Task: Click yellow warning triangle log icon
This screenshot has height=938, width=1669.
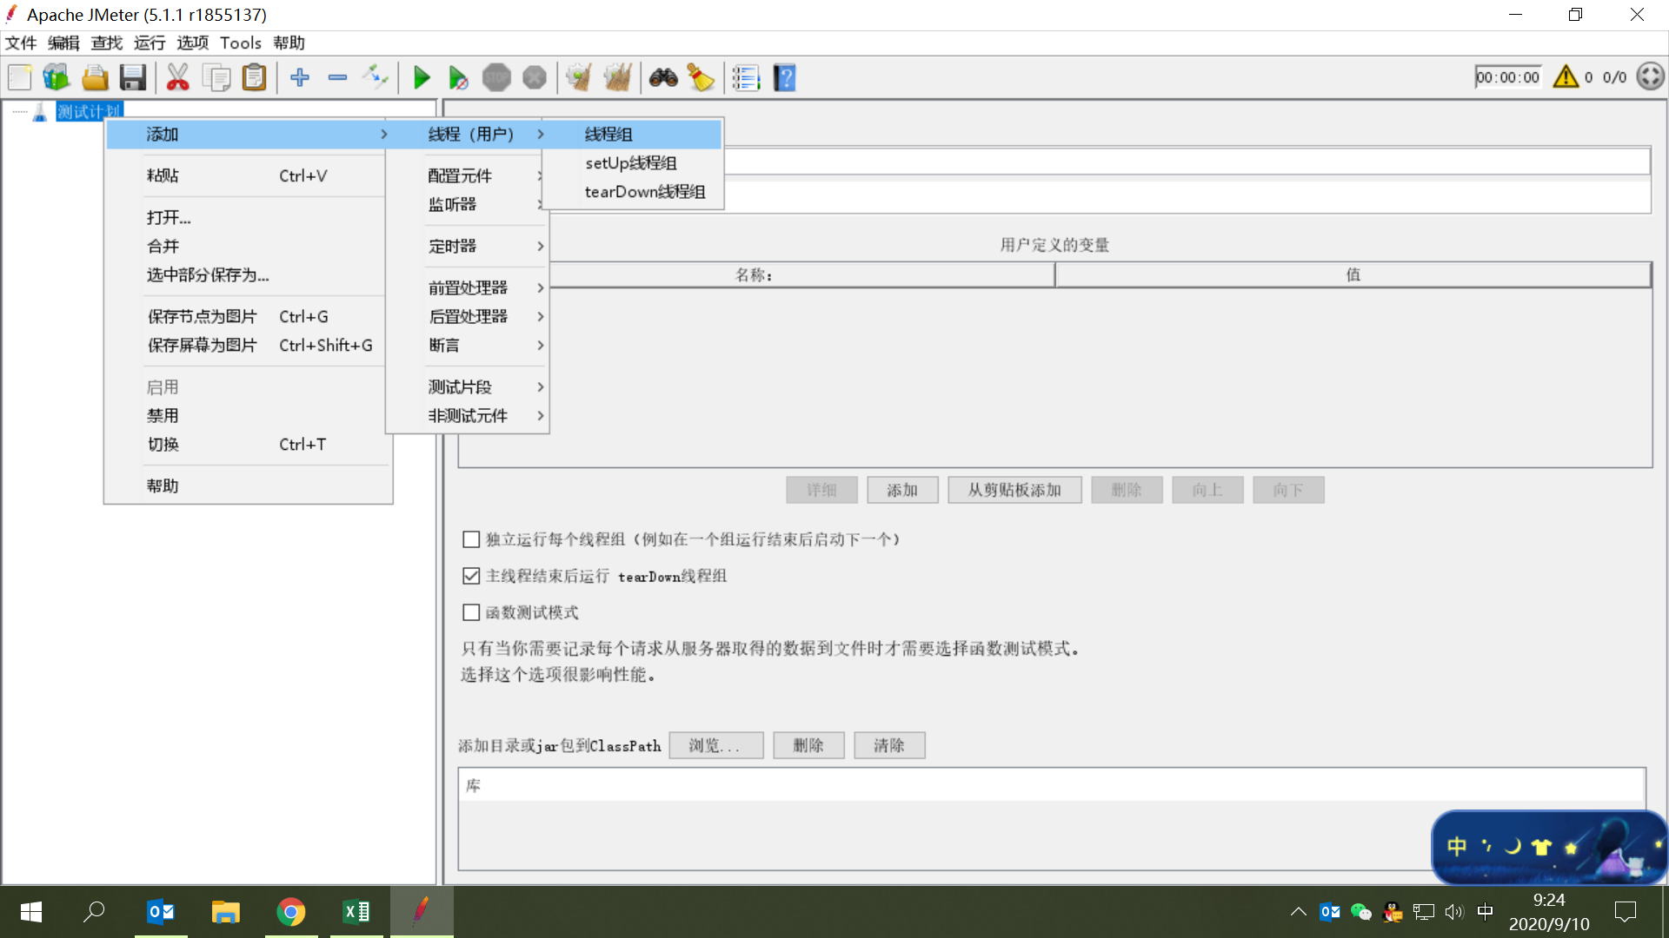Action: tap(1566, 76)
